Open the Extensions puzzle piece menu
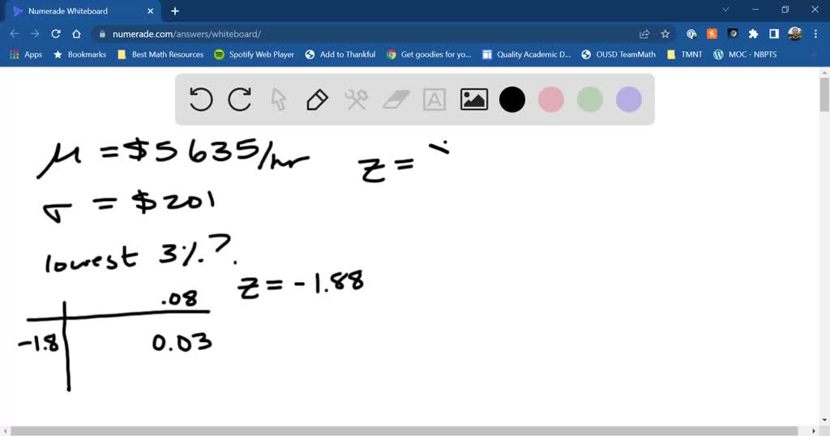Viewport: 830px width, 436px height. (x=753, y=34)
